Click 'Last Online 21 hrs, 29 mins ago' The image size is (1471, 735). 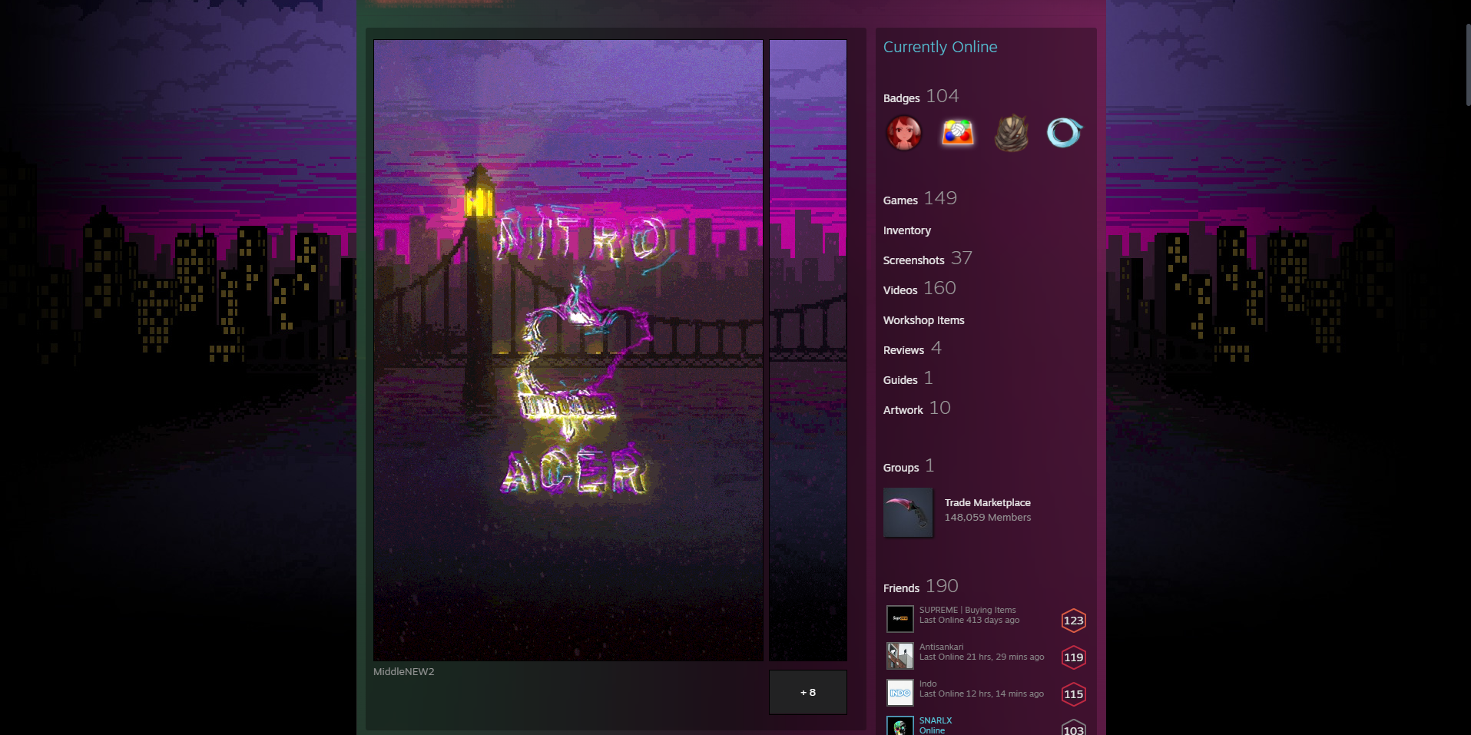(982, 657)
